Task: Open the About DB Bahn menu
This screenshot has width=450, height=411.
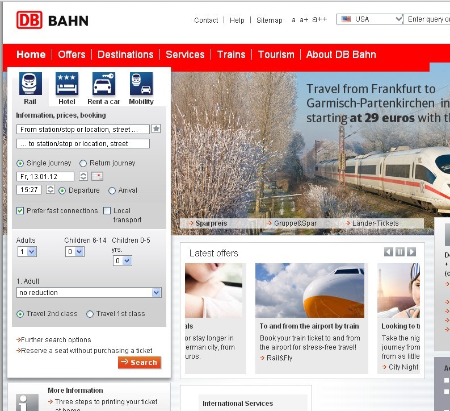Action: [x=341, y=55]
